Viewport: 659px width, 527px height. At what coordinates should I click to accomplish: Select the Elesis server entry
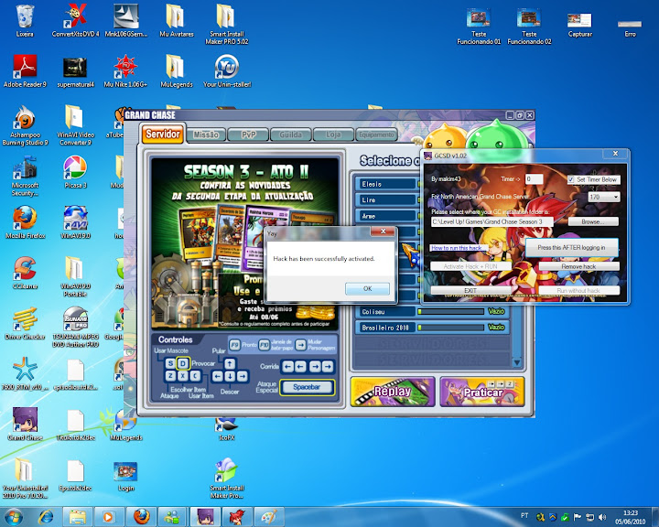coord(386,184)
